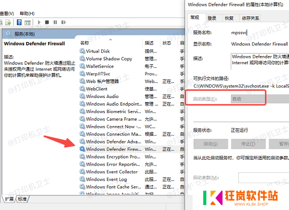Switch to the 扩展 bottom tab
The image size is (289, 210).
coord(9,199)
